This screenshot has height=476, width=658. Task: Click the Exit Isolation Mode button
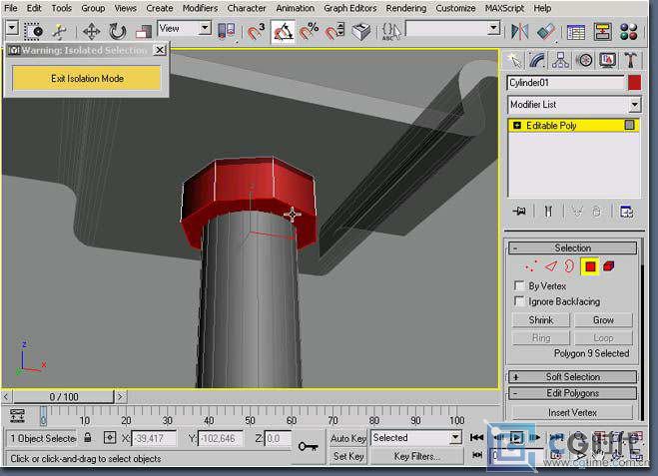tap(87, 79)
